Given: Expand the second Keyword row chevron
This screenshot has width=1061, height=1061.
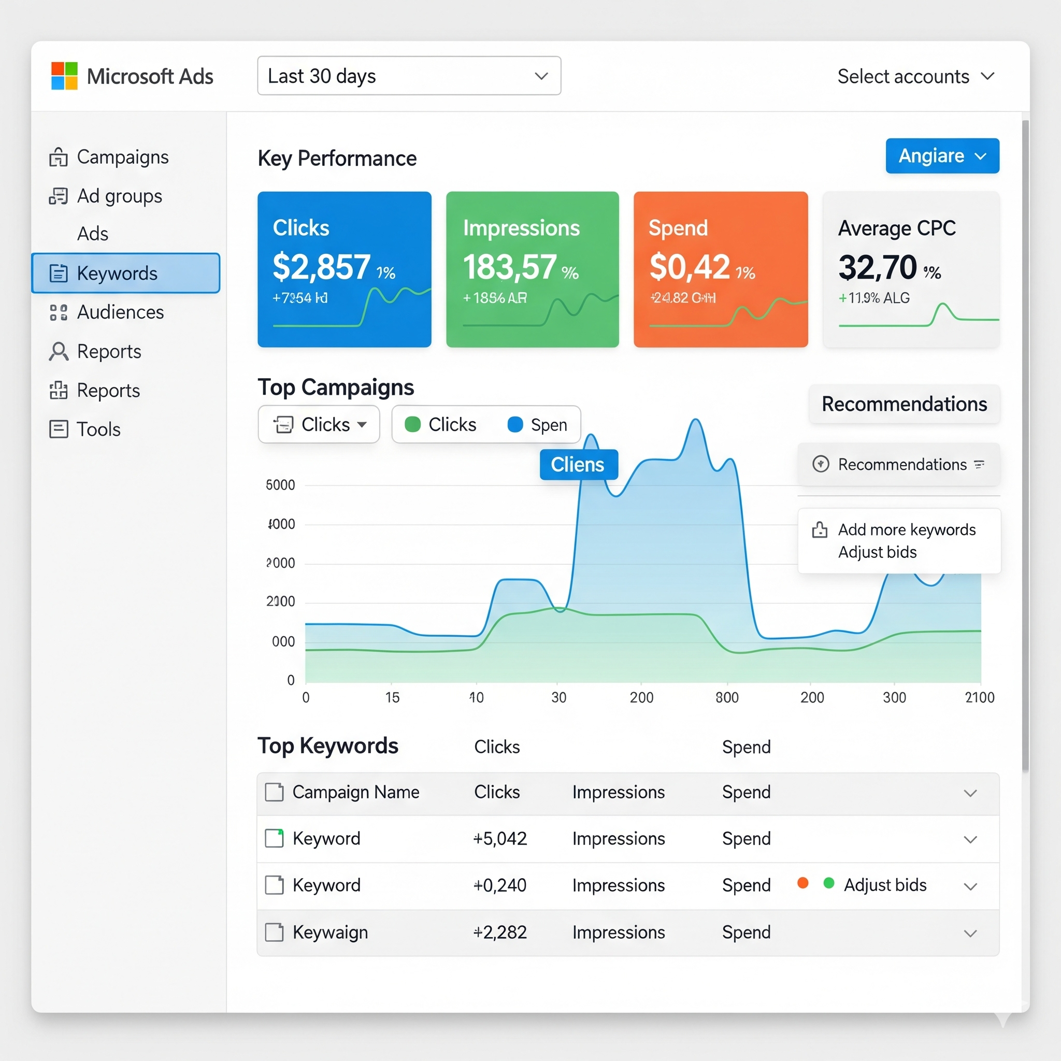Looking at the screenshot, I should 970,886.
